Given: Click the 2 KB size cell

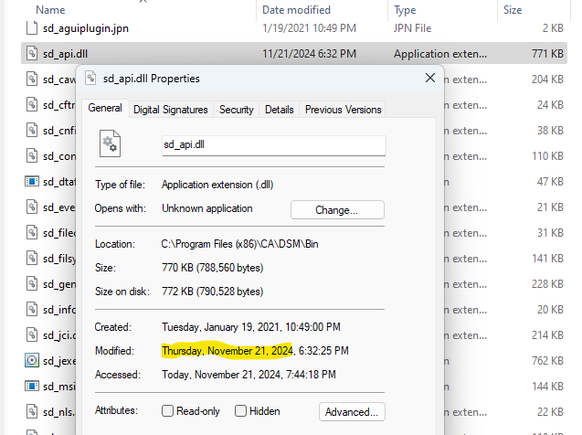Looking at the screenshot, I should point(553,28).
